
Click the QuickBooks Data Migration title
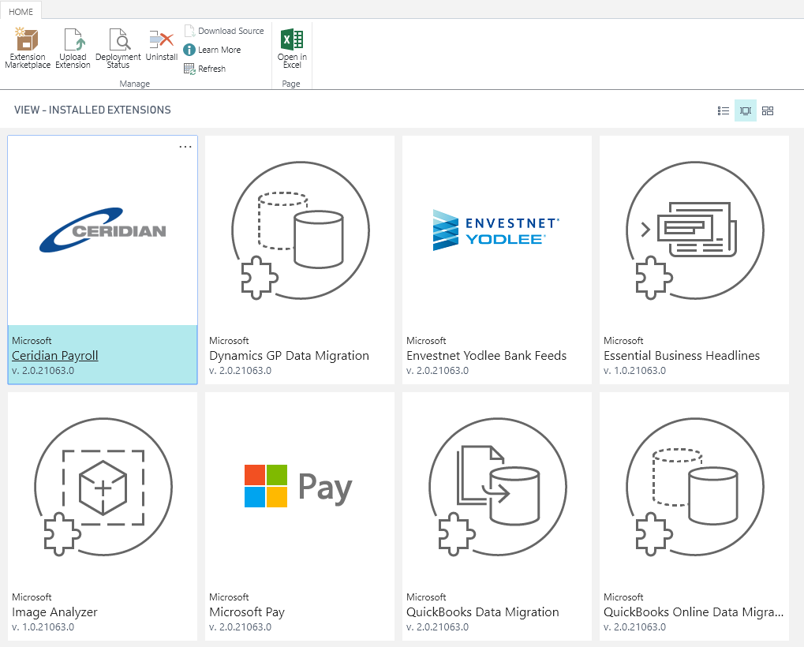(483, 611)
